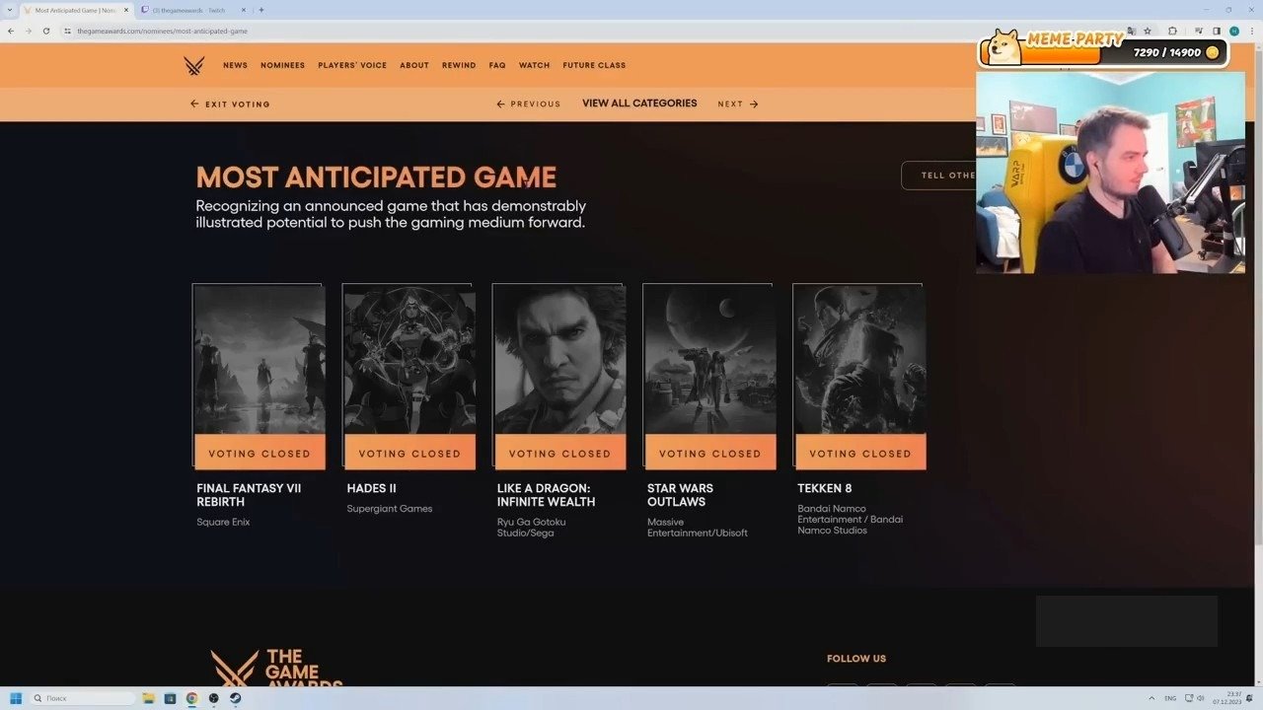Click Voting Closed under Hades II

tap(409, 453)
